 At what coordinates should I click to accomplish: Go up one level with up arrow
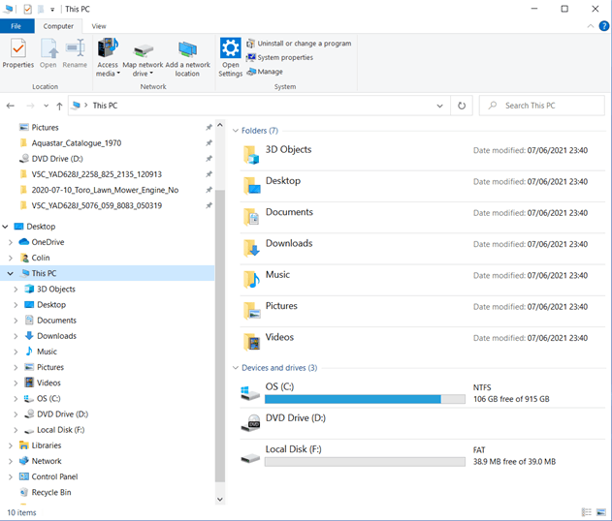59,106
